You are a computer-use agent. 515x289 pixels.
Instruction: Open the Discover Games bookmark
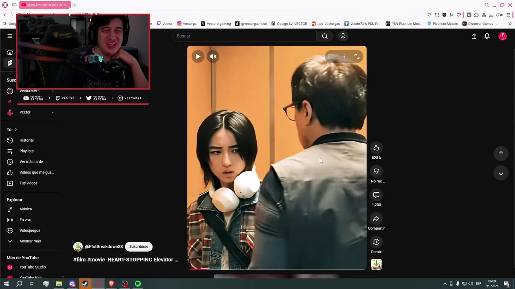tap(480, 24)
